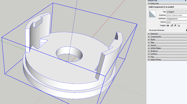Click the Definition field Component#1

click(x=177, y=19)
